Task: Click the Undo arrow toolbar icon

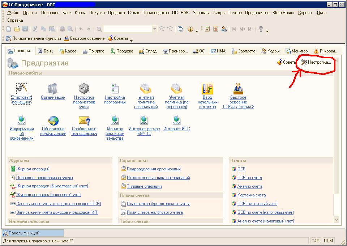Action: pyautogui.click(x=81, y=29)
